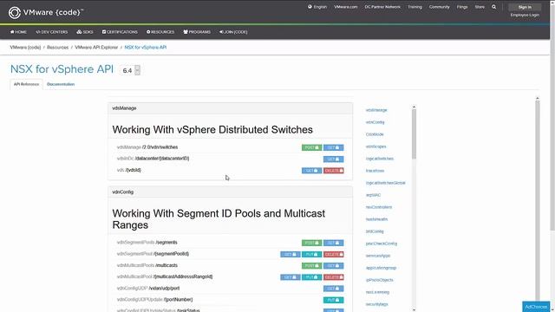Click the Resources breadcrumb
The image size is (555, 312).
(58, 47)
